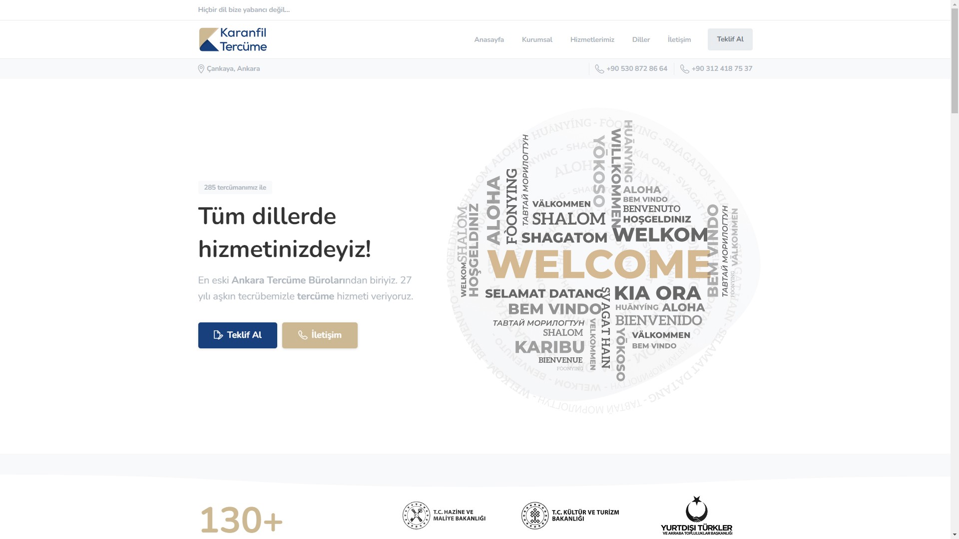Click phone icon beside +90 312 number
Screen dimensions: 959x539
(684, 69)
